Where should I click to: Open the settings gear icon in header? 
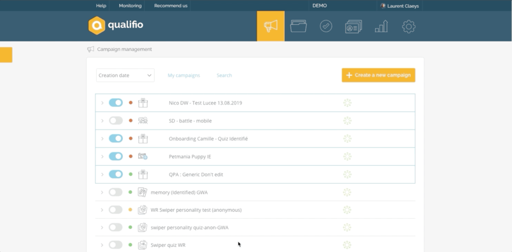[x=408, y=26]
